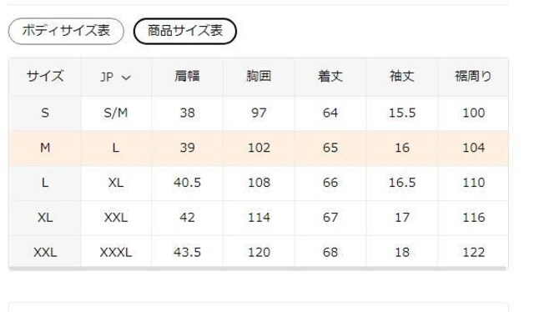Click the 肩幅 column header

point(187,76)
